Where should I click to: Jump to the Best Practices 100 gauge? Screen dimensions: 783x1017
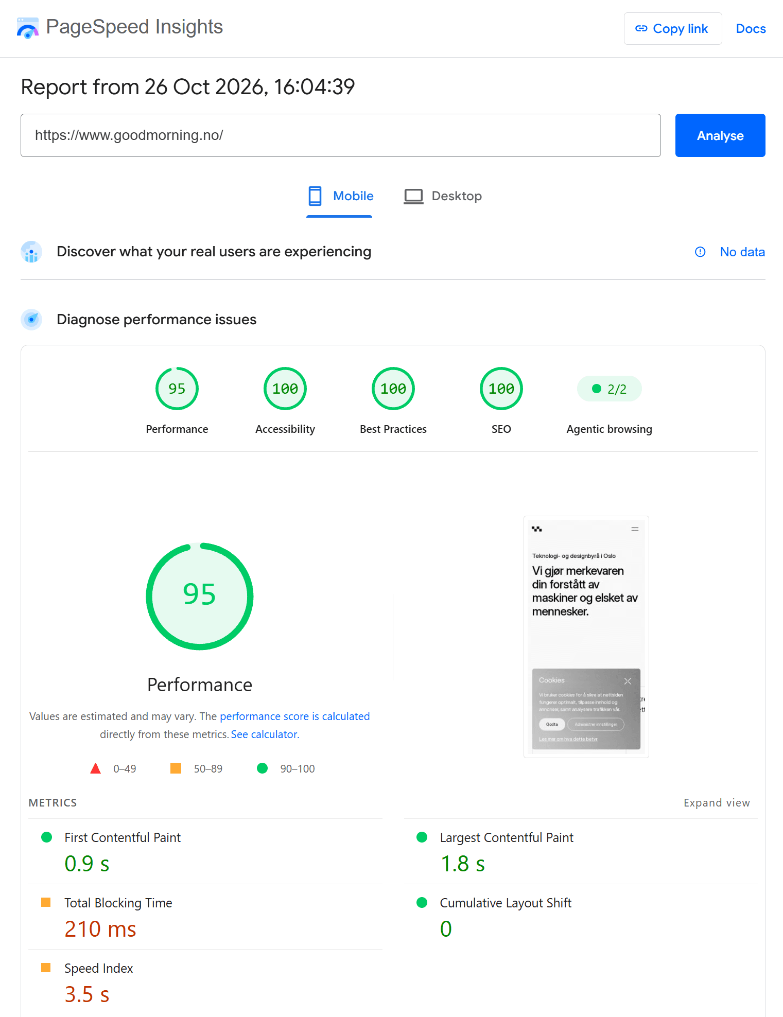393,389
